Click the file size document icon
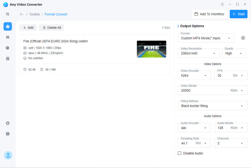Image resolution: width=251 pixels, height=168 pixels. (42, 70)
